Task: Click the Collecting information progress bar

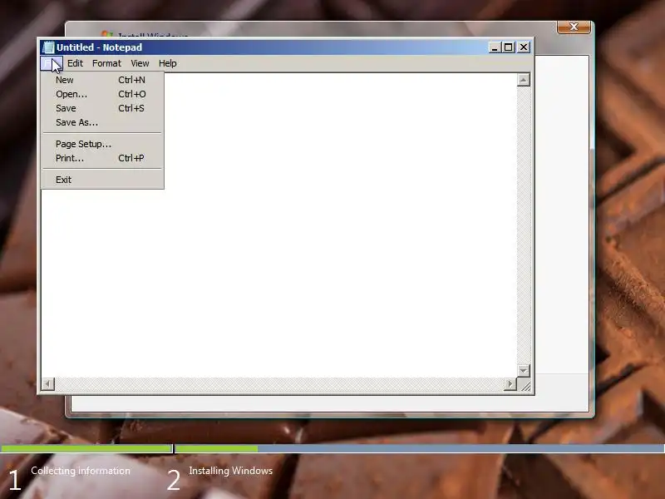Action: tap(86, 448)
